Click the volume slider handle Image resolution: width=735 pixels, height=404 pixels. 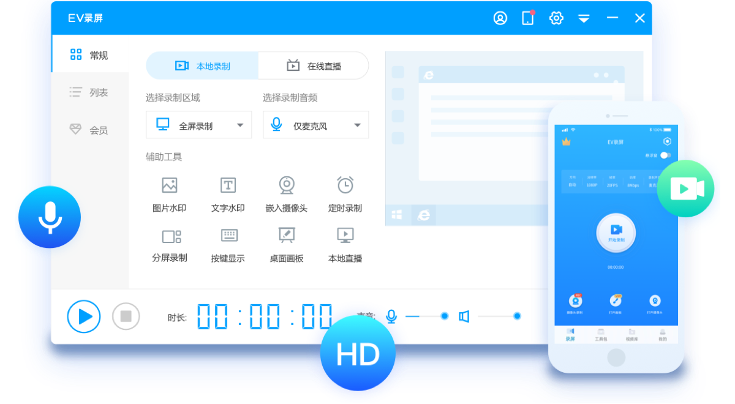(443, 316)
